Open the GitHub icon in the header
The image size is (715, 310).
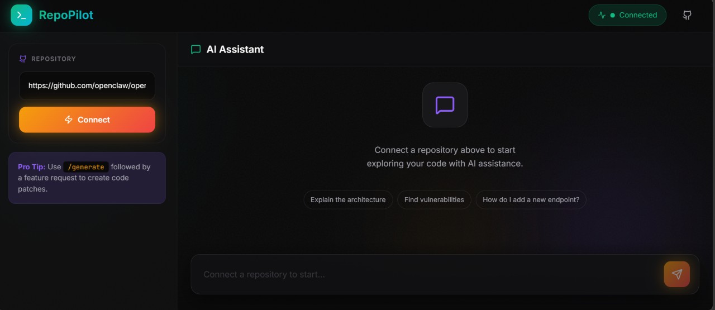(x=687, y=16)
